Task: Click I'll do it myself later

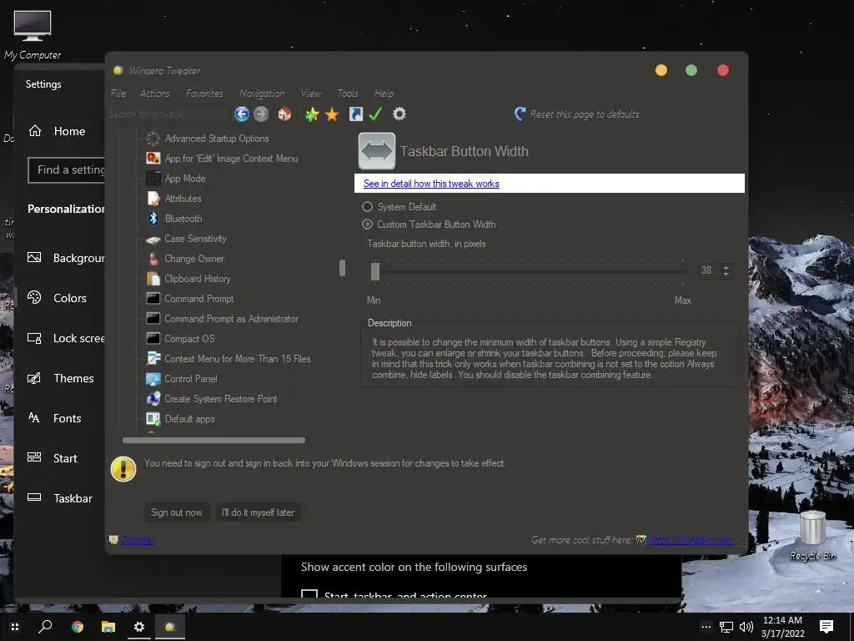Action: click(259, 512)
